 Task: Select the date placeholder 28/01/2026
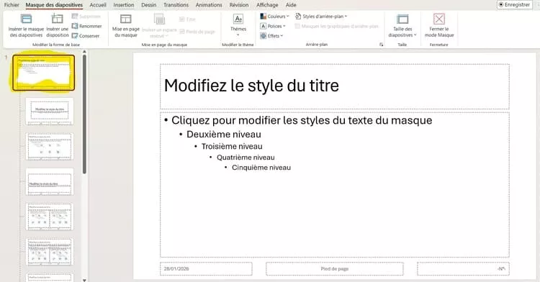point(206,269)
